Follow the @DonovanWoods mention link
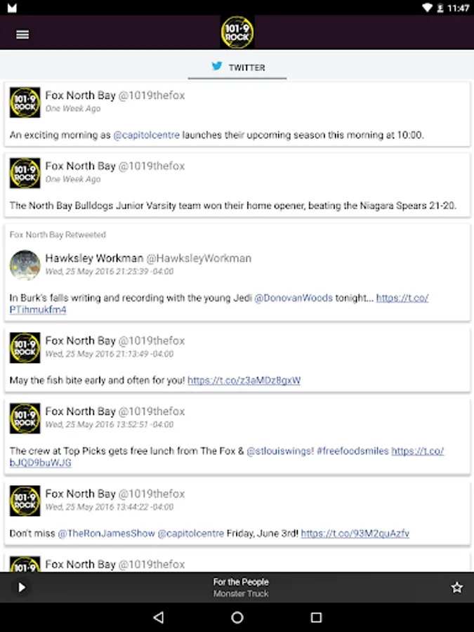The width and height of the screenshot is (474, 632). coord(294,298)
